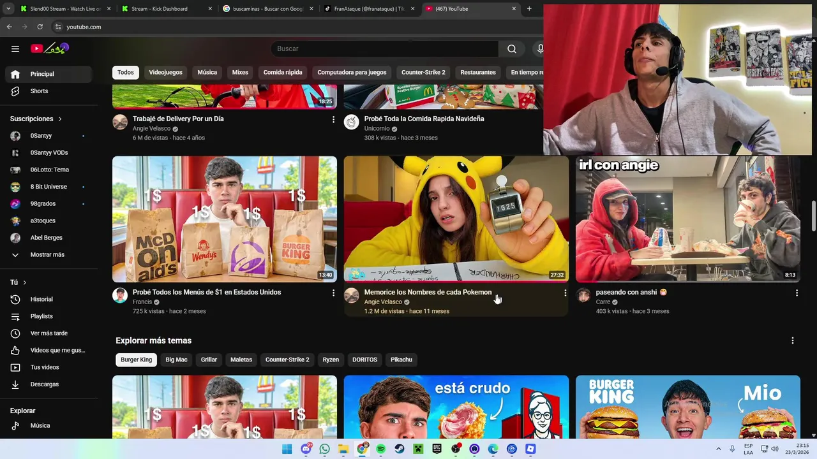This screenshot has height=459, width=817.
Task: Expand Mostrar más subscriptions
Action: 49,254
